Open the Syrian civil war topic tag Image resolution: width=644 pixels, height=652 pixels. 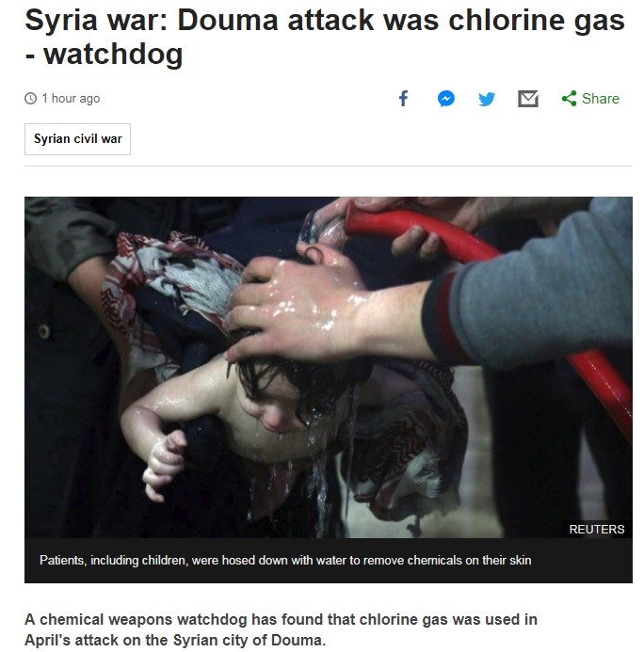click(77, 139)
